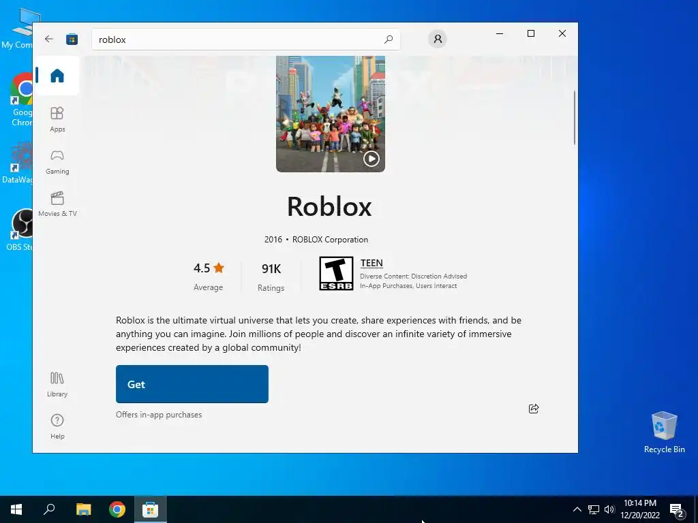
Task: Click the 4.5 Average rating
Action: [209, 276]
